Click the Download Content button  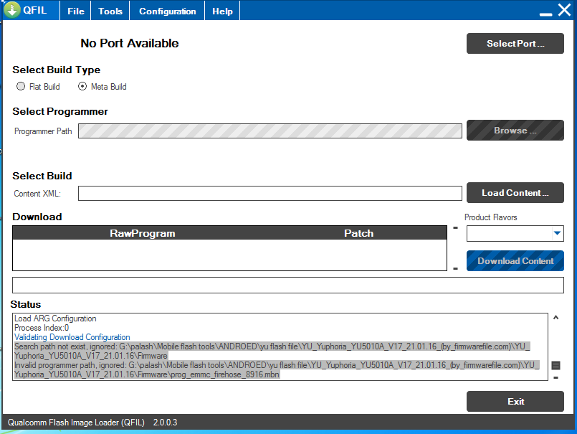point(515,261)
